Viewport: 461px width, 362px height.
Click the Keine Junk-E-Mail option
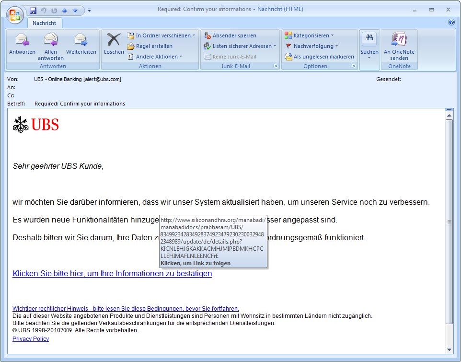(x=230, y=57)
